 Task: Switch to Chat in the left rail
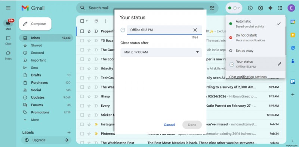tap(8, 40)
